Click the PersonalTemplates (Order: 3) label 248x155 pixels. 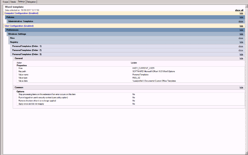coord(27,55)
